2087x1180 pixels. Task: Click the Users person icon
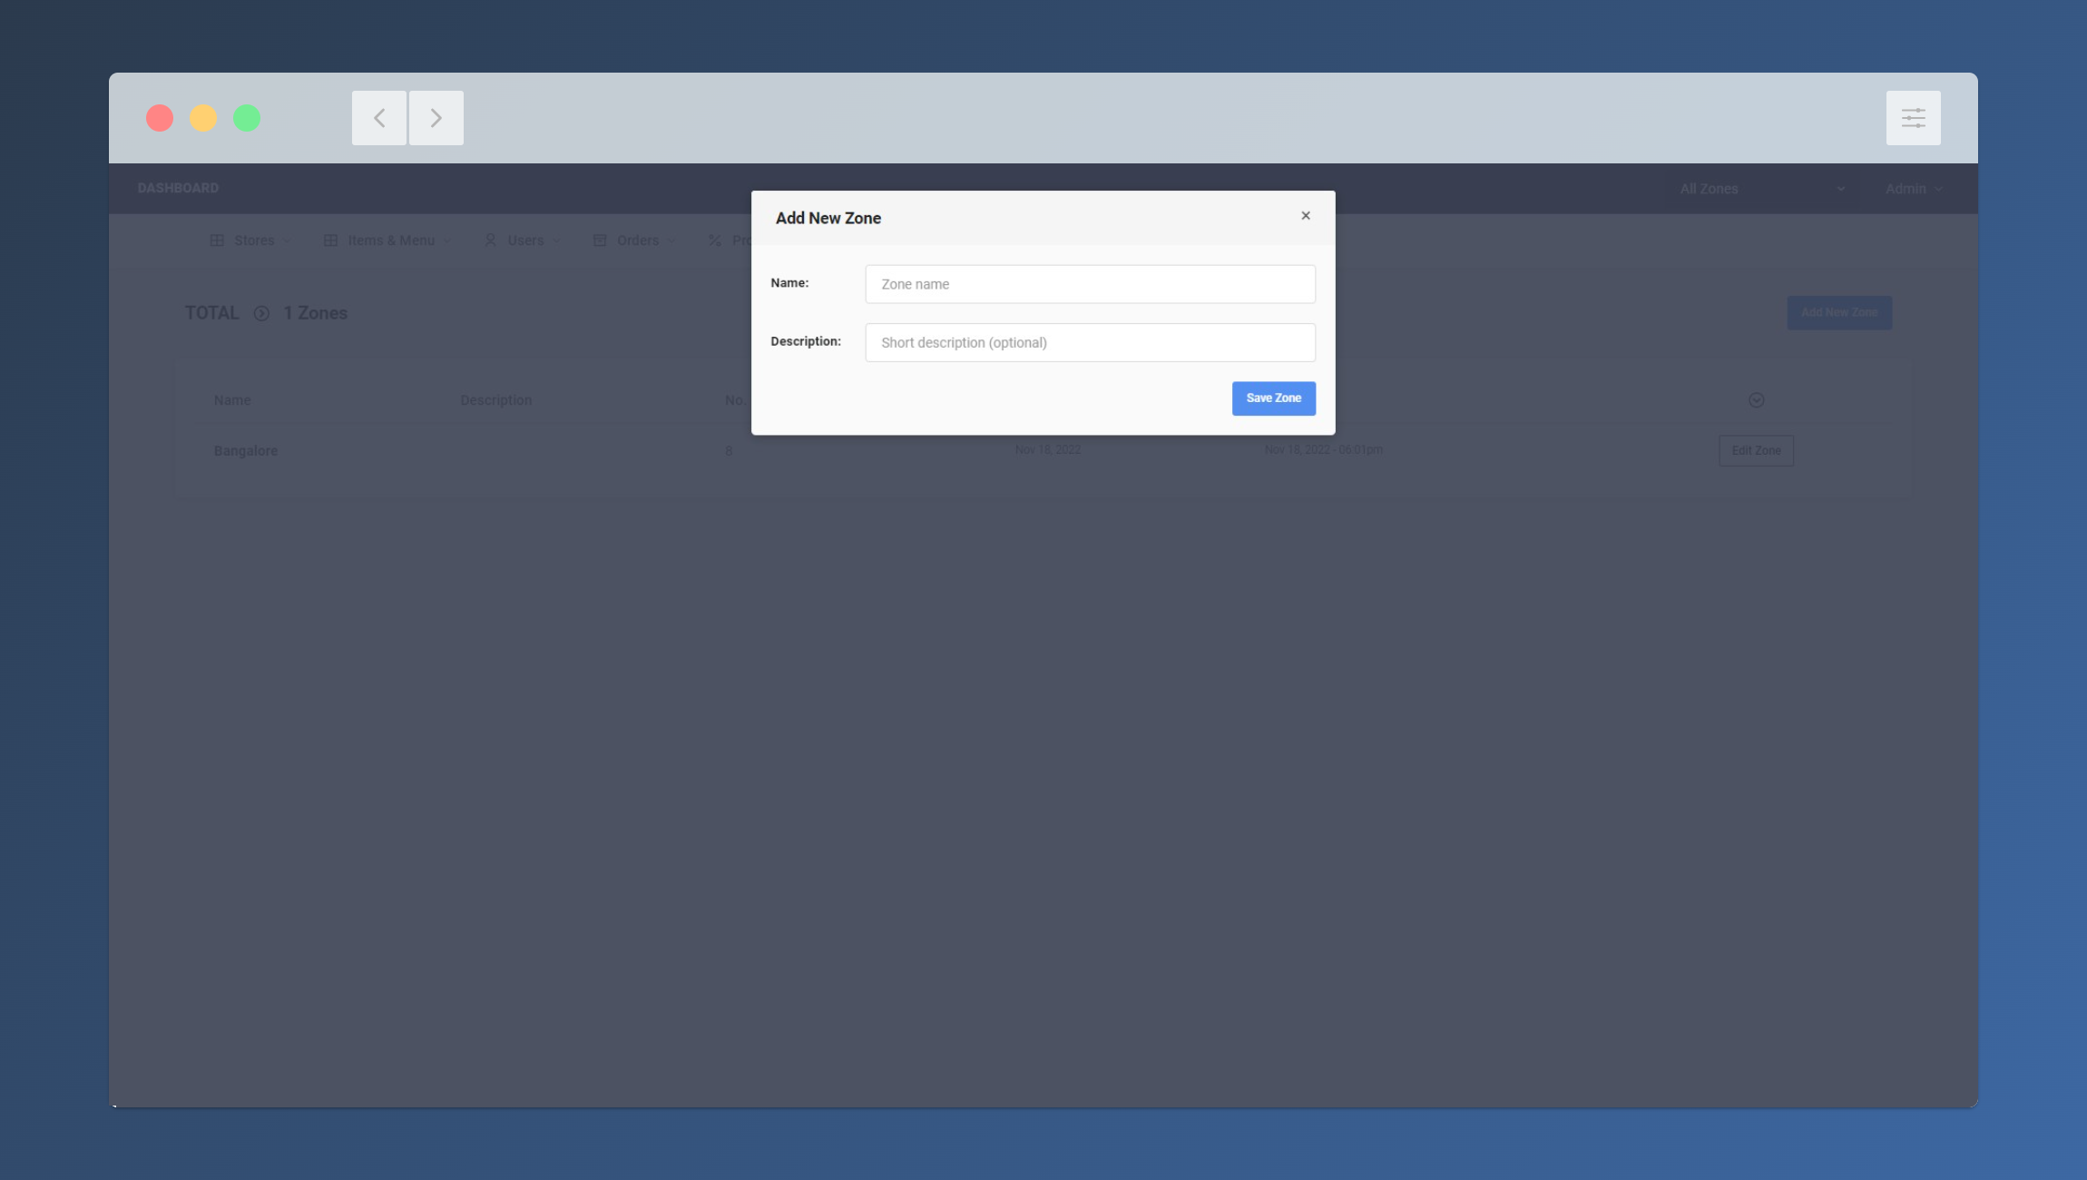tap(490, 241)
